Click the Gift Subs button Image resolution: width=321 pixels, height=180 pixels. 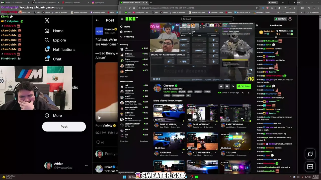coord(244,86)
